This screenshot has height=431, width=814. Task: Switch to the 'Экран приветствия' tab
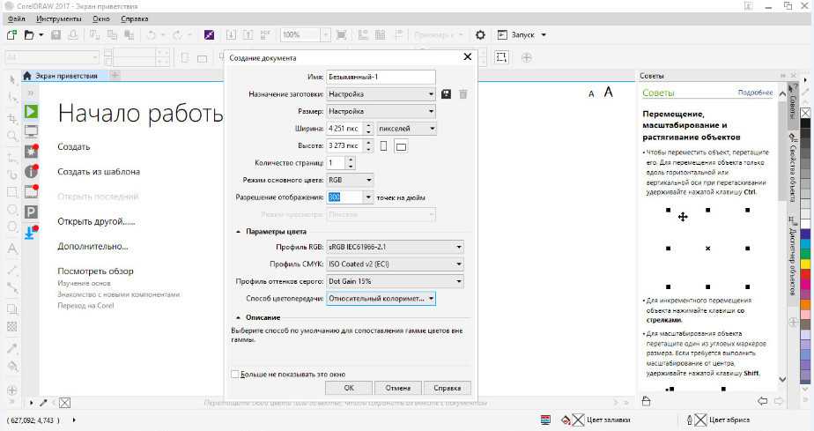click(66, 76)
